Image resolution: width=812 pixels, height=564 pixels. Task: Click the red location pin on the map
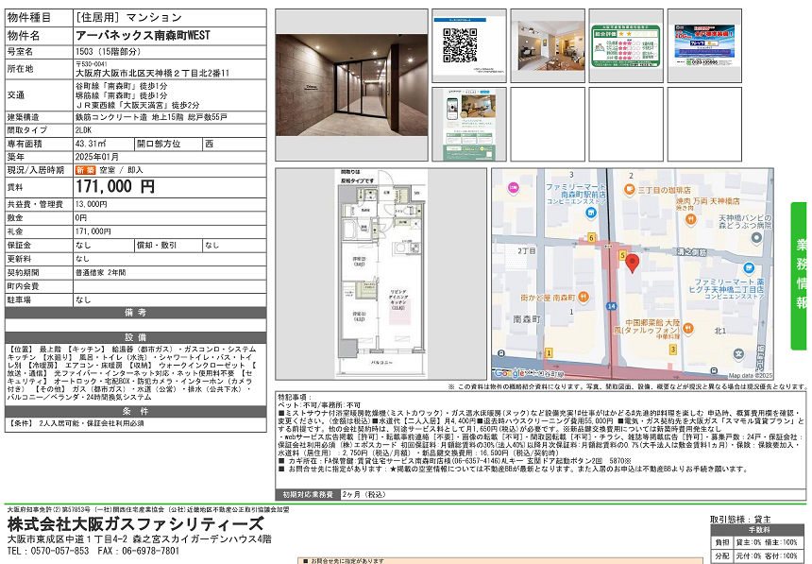point(633,264)
